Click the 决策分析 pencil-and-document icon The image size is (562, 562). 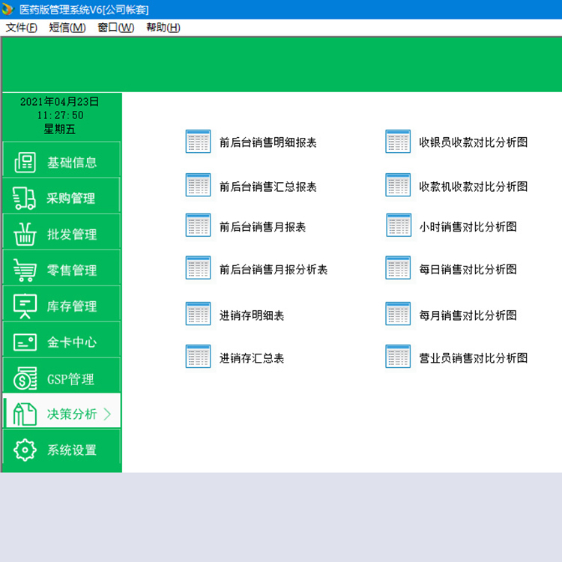25,414
